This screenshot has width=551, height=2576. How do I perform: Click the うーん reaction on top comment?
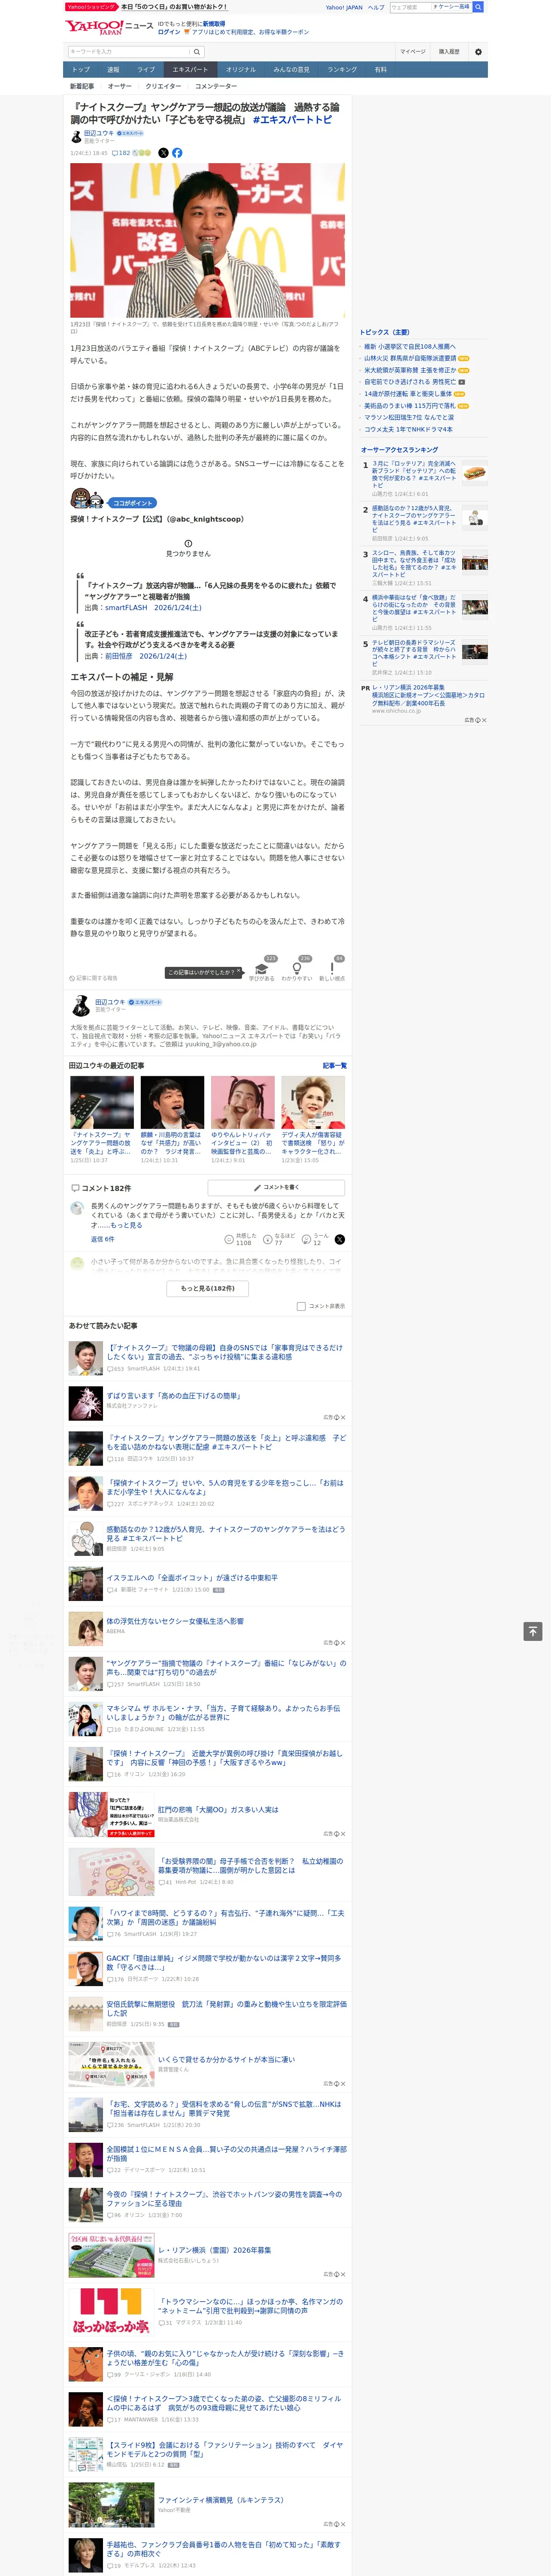click(306, 1239)
